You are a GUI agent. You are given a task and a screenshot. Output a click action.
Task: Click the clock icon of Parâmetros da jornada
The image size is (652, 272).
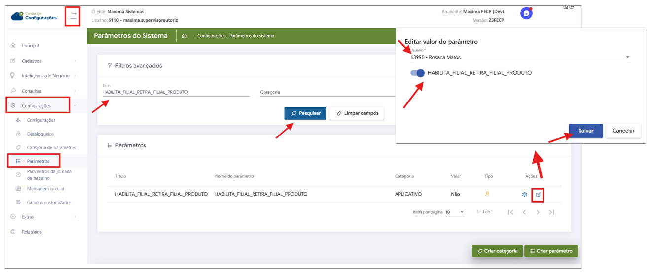[x=18, y=175]
